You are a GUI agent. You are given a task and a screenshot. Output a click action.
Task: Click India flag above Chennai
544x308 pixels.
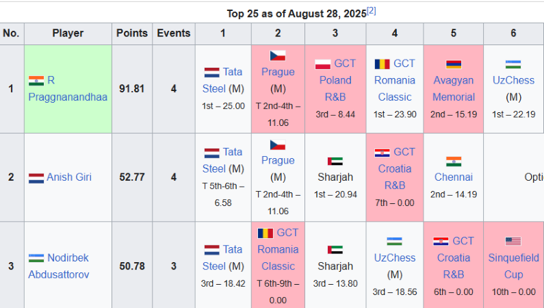(x=453, y=162)
